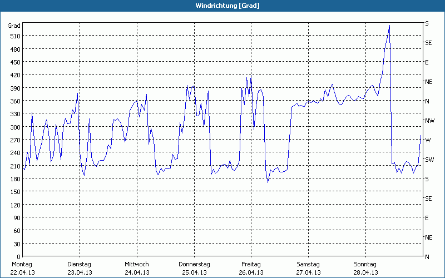Click the highest peak of the line on Sonntag
445x278 pixels.
tap(389, 26)
